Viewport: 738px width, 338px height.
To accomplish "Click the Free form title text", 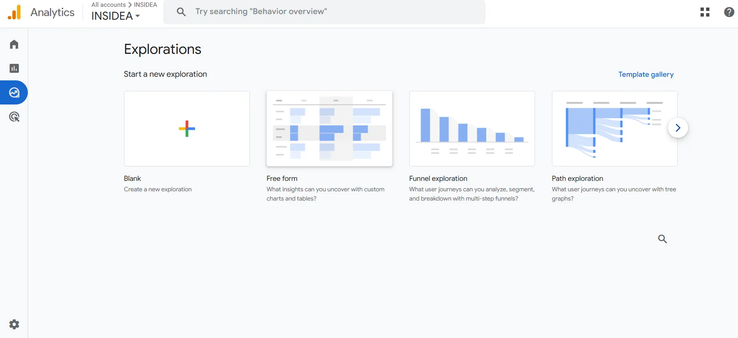I will pyautogui.click(x=282, y=178).
